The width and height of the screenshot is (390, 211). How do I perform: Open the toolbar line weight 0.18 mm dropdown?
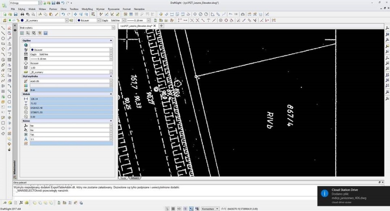tap(149, 20)
